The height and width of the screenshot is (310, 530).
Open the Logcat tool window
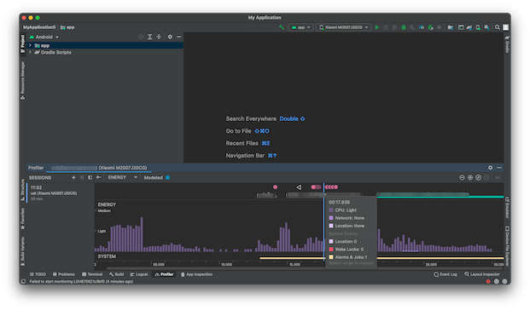click(x=139, y=274)
